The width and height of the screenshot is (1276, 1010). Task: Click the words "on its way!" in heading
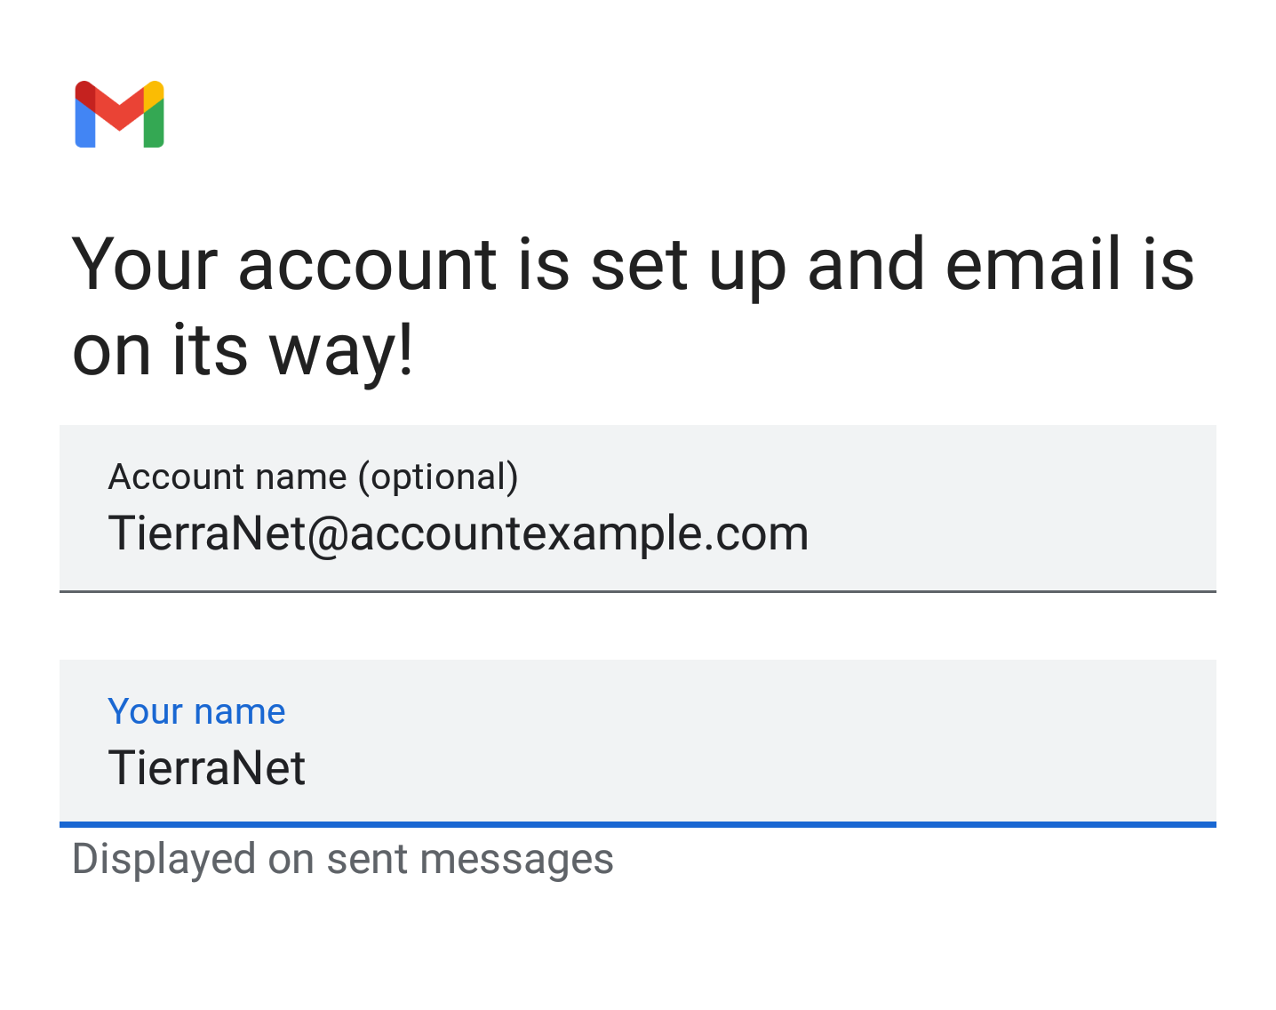click(243, 351)
